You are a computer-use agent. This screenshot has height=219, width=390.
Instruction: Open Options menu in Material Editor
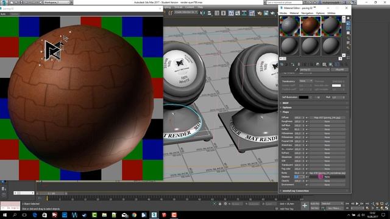(321, 13)
